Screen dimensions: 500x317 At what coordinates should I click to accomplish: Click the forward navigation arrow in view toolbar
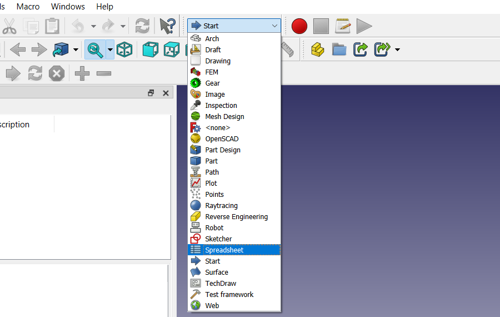39,50
